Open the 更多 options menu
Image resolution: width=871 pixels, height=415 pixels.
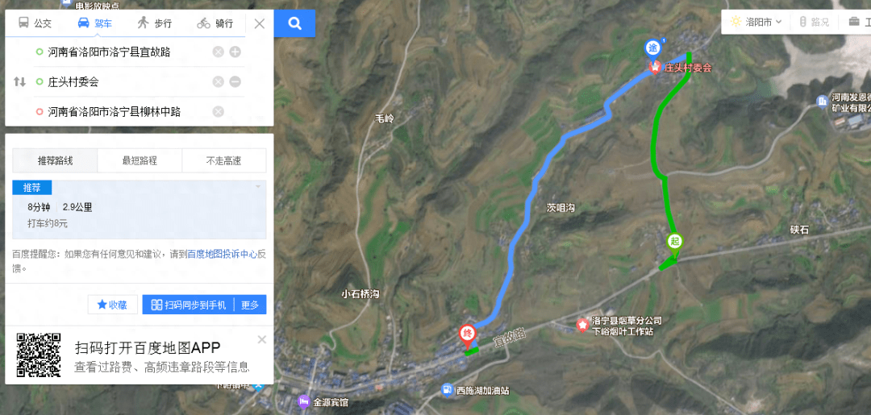(x=250, y=305)
